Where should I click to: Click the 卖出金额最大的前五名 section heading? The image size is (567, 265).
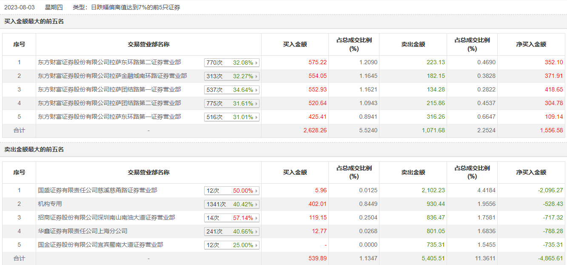click(34, 149)
